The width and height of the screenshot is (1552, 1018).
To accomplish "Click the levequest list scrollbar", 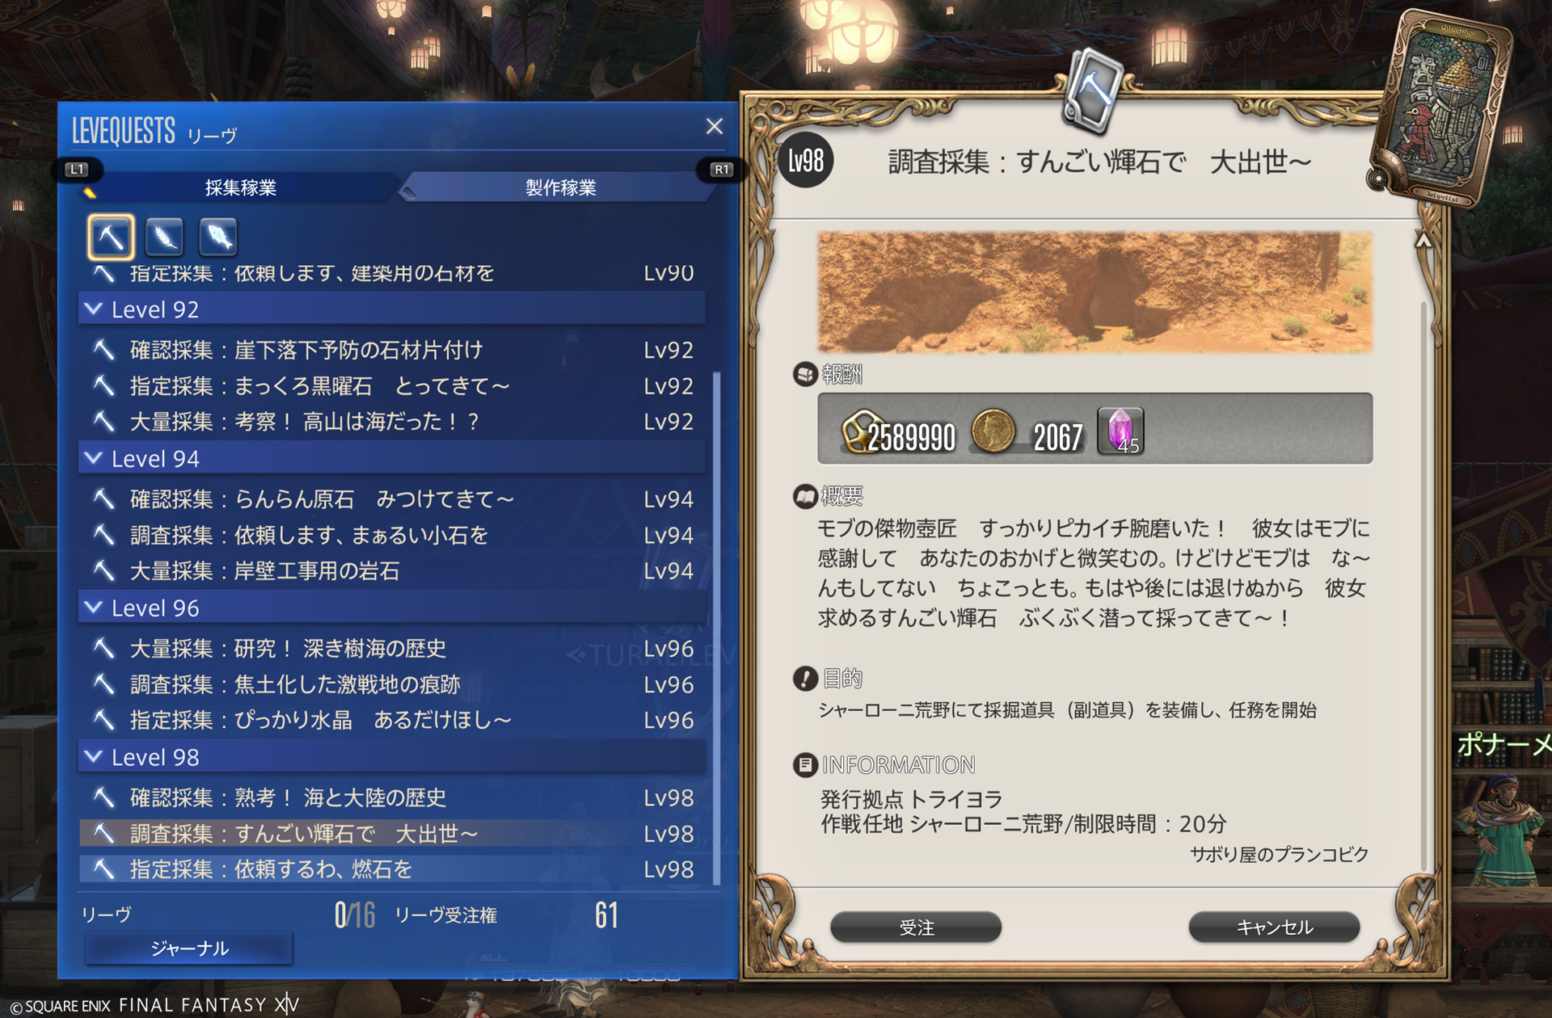I will [x=716, y=629].
